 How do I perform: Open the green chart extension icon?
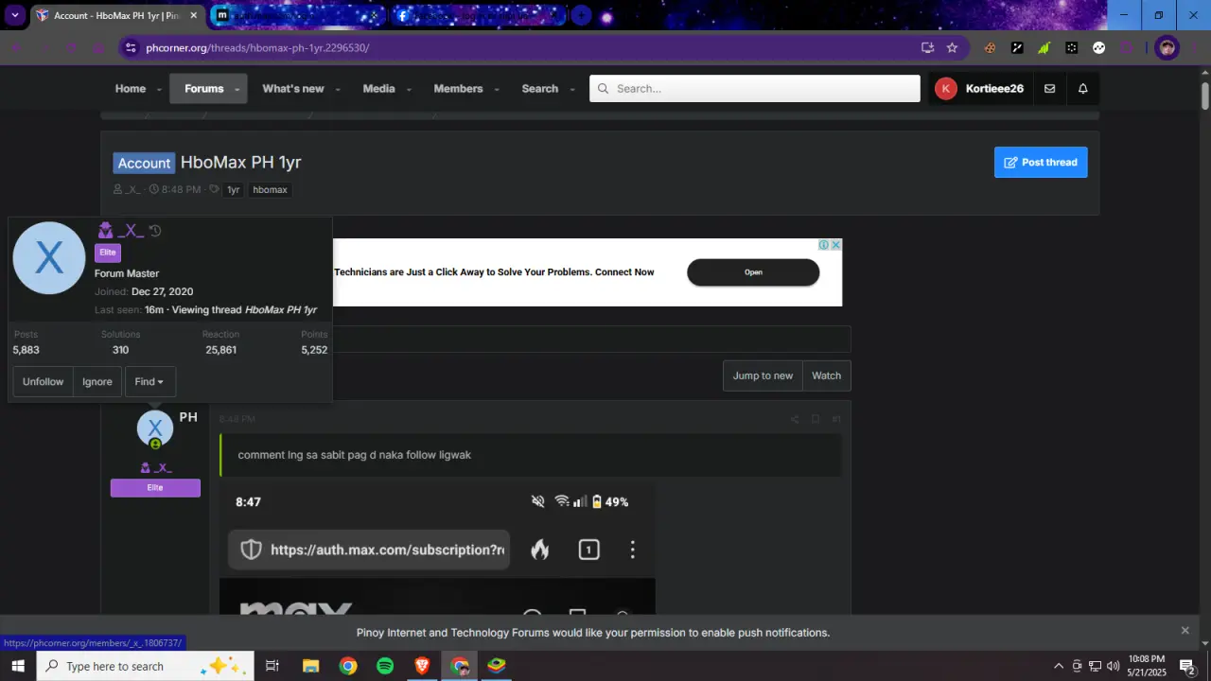[x=1044, y=47]
